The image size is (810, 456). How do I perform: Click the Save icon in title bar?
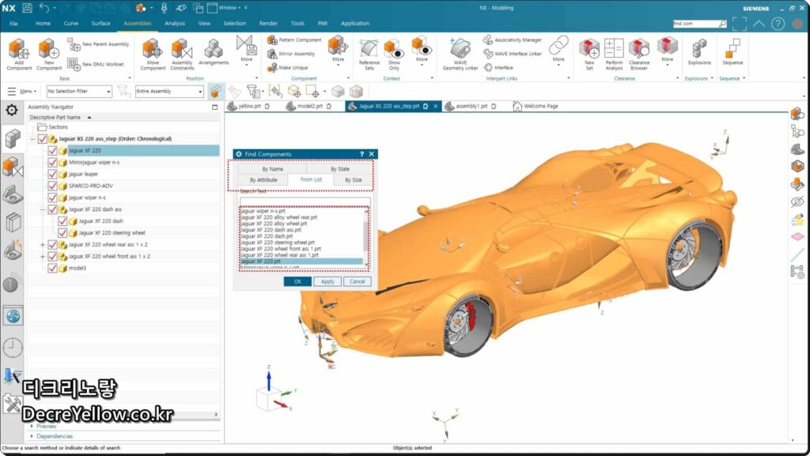(28, 8)
